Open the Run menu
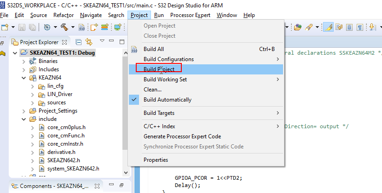382x193 pixels. [x=159, y=15]
